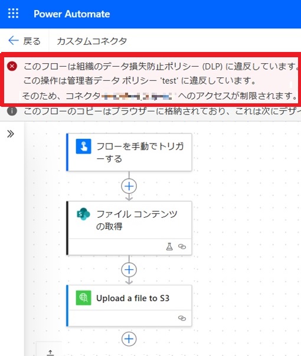Image resolution: width=301 pixels, height=356 pixels.
Task: Expand the left panel with double chevron
Action: pos(11,134)
